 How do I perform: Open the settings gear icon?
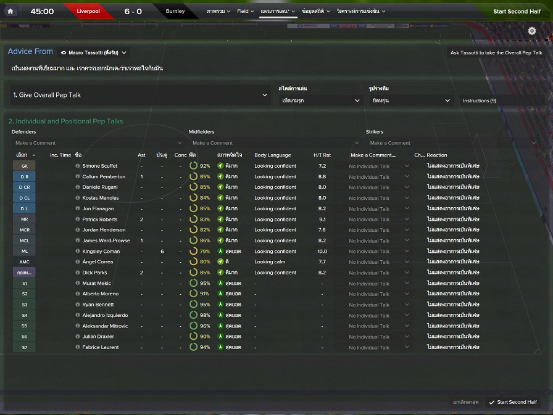[x=532, y=31]
